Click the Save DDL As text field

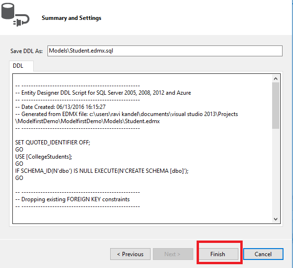point(165,51)
